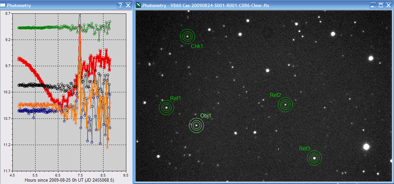Maximize the V860 Cas image window

pos(381,5)
